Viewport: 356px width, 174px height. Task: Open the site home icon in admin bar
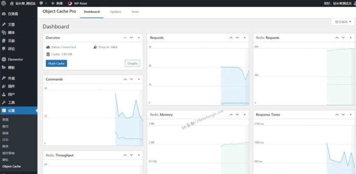click(x=12, y=3)
